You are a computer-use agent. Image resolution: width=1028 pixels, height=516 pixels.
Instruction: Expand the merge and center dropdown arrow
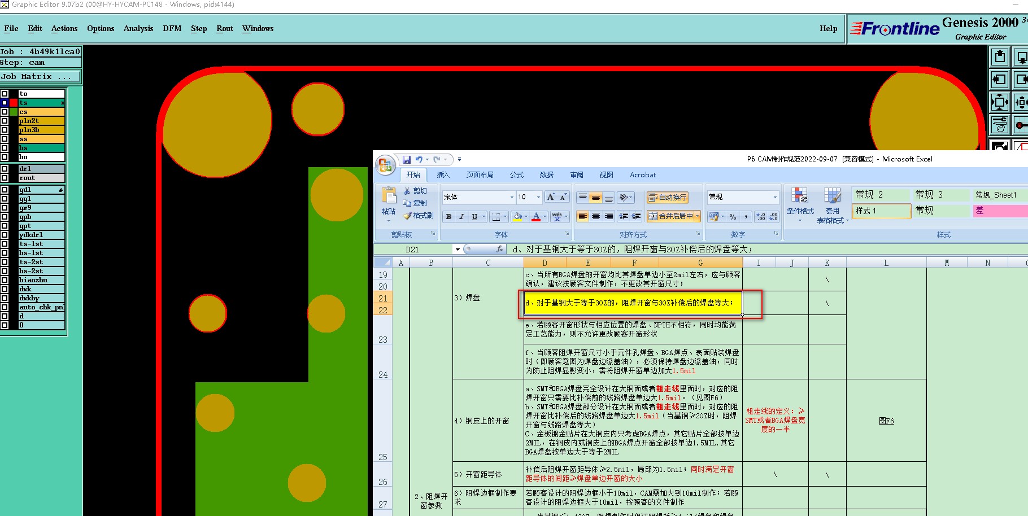(698, 216)
